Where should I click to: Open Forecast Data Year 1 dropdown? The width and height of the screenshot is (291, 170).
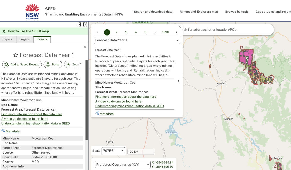[x=137, y=40]
